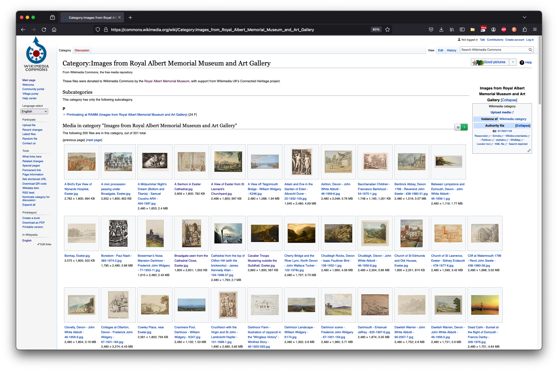Click the edit pencil icon in sidebar
Screen dimensions: 558x371
[529, 150]
